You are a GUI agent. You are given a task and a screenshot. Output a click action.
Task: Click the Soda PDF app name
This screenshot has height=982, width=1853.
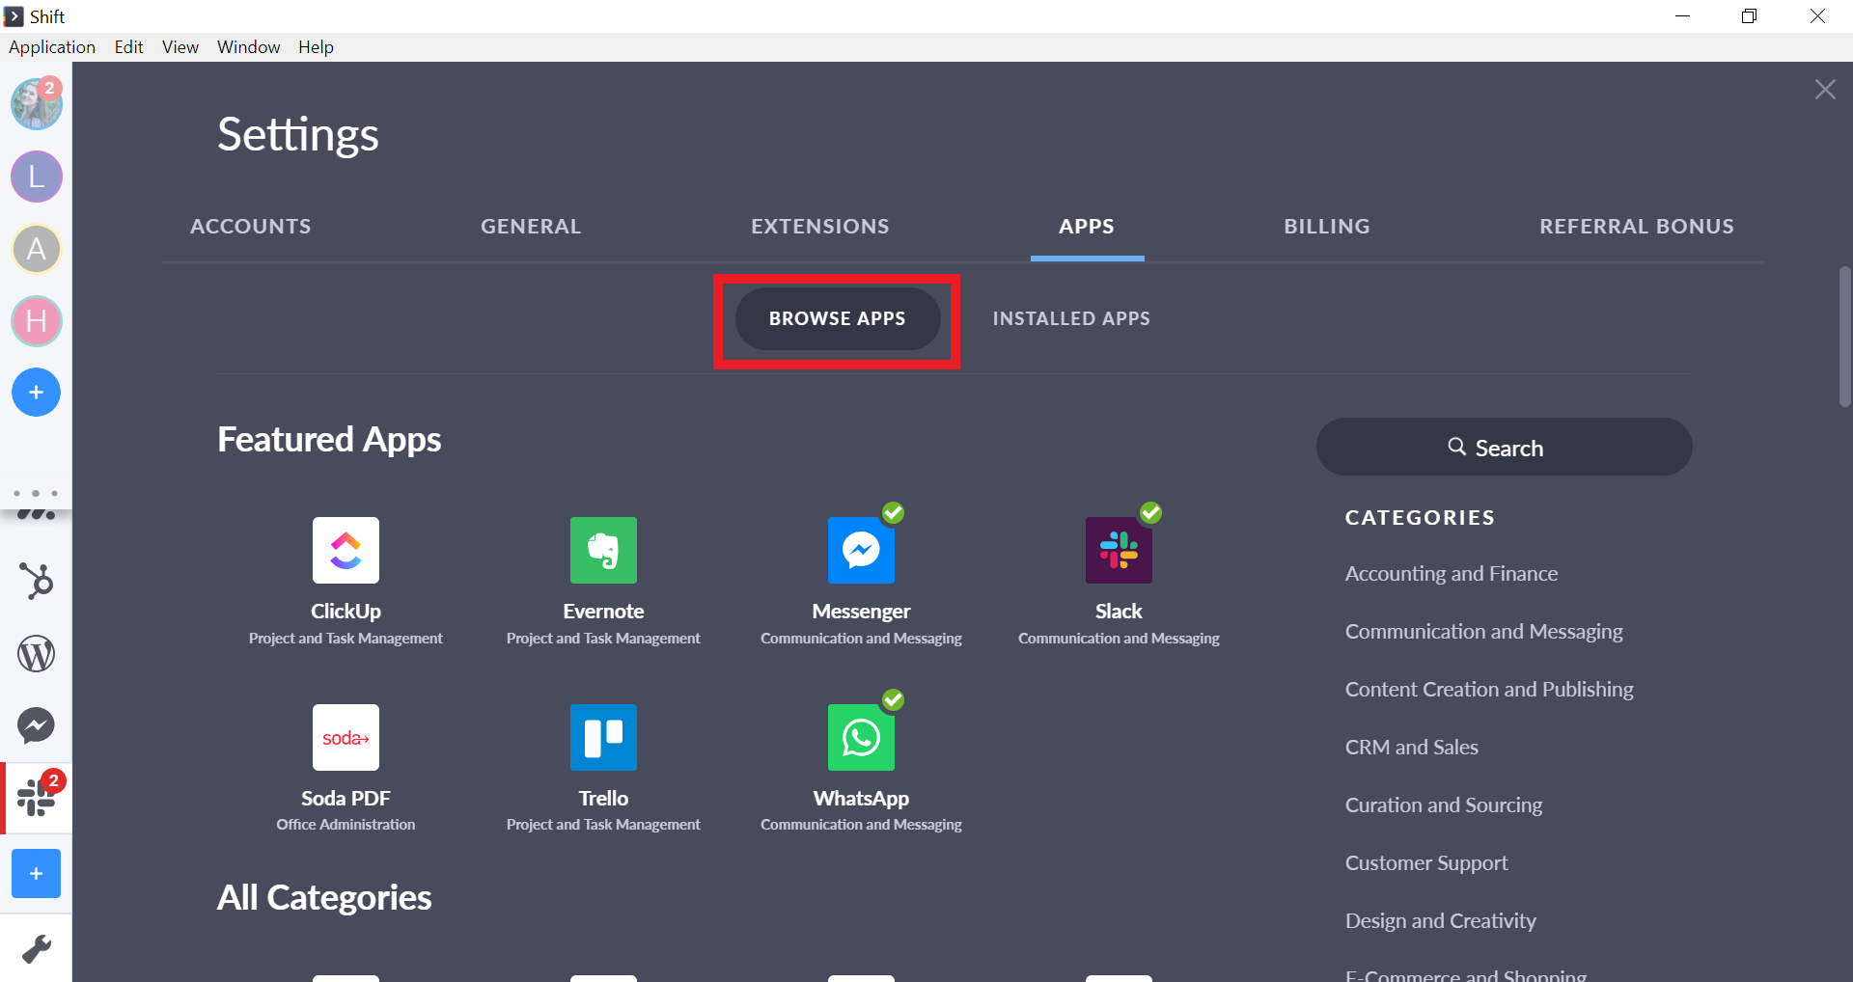coord(346,799)
